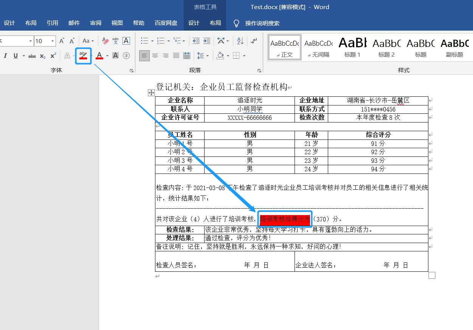
Task: Open the 邮件 ribbon tab
Action: click(74, 23)
